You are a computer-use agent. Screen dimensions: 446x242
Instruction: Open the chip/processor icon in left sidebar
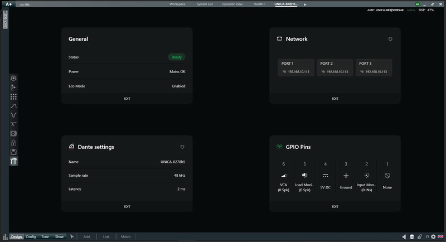tap(13, 79)
